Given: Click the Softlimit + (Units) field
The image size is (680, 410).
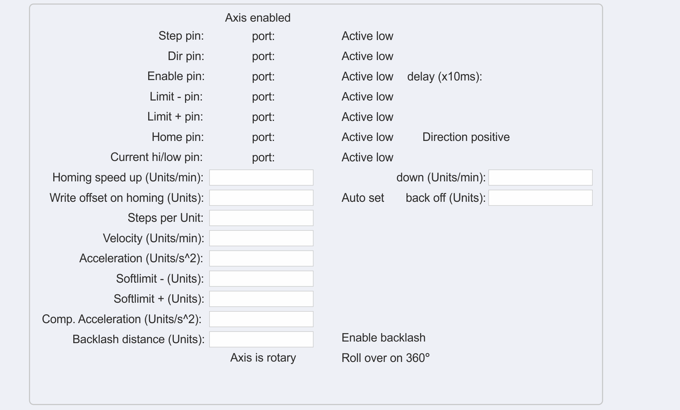Looking at the screenshot, I should [x=261, y=299].
